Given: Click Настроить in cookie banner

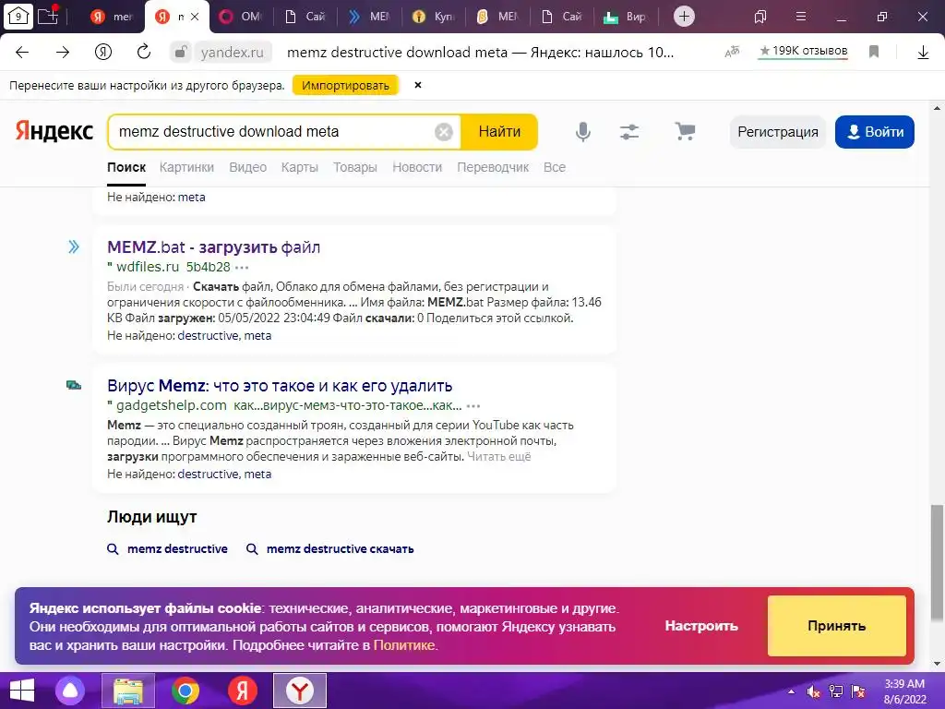Looking at the screenshot, I should point(701,626).
